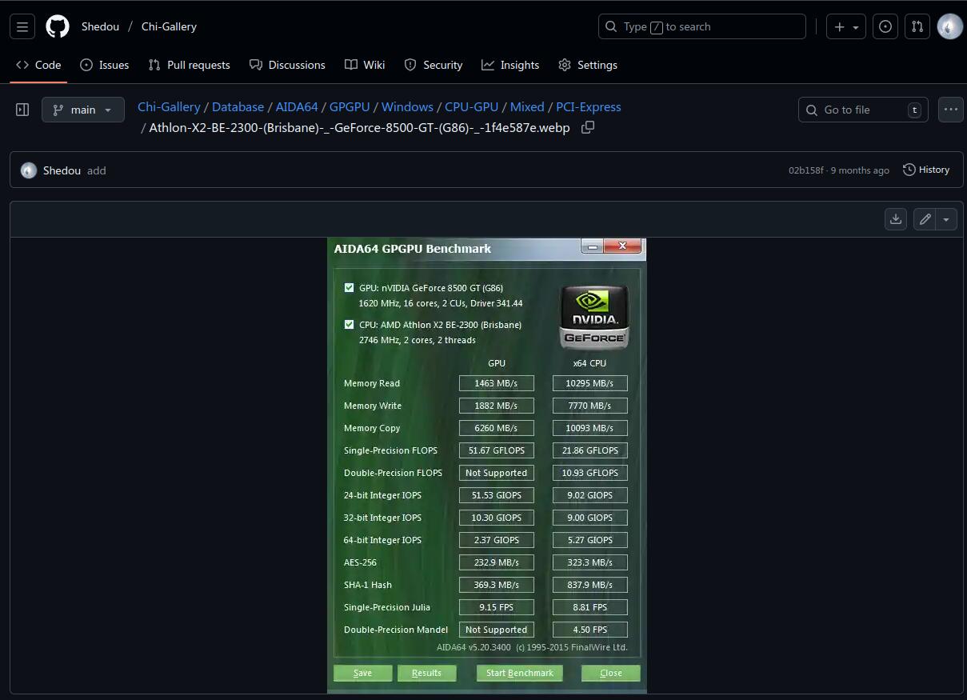The width and height of the screenshot is (967, 700).
Task: Click the Go to file input
Action: [x=863, y=110]
